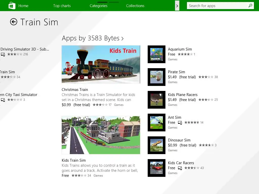Screen dimensions: 259x194
Task: Click the Free label under Aquarium Sim
Action: click(171, 54)
